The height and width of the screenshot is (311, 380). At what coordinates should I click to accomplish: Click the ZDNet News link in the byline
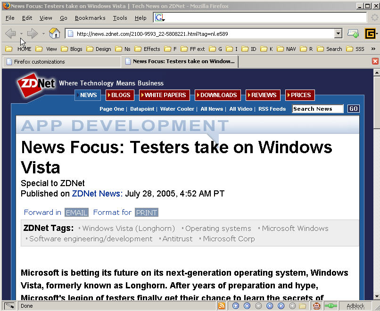(97, 194)
